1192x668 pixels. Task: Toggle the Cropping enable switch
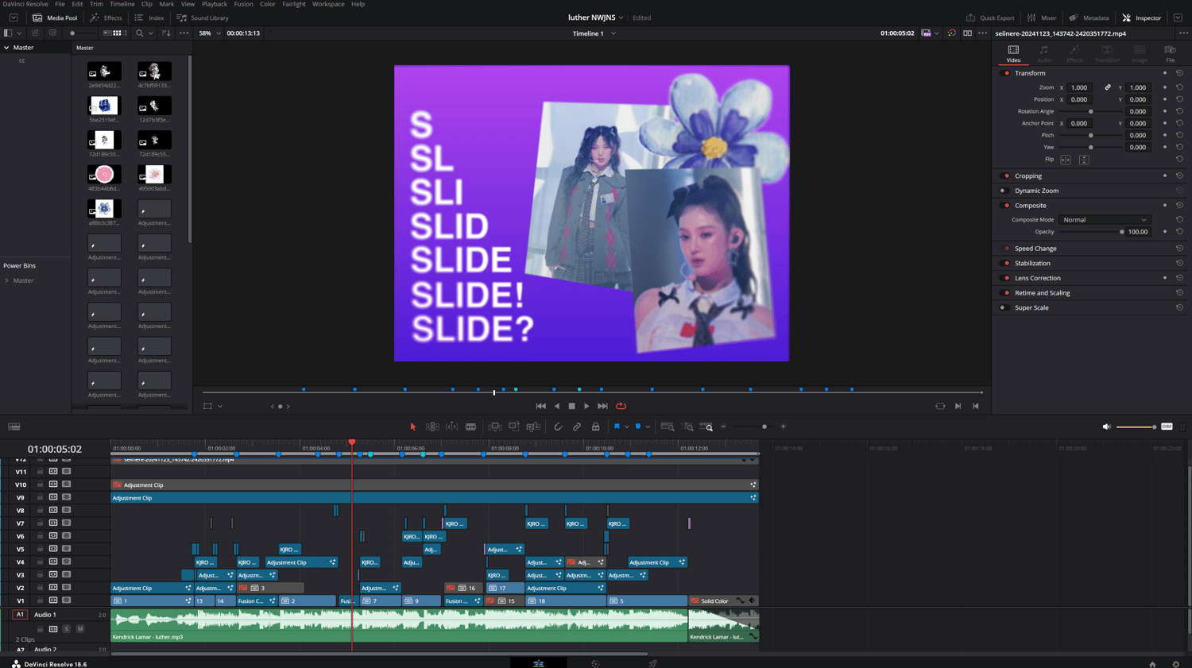1005,176
